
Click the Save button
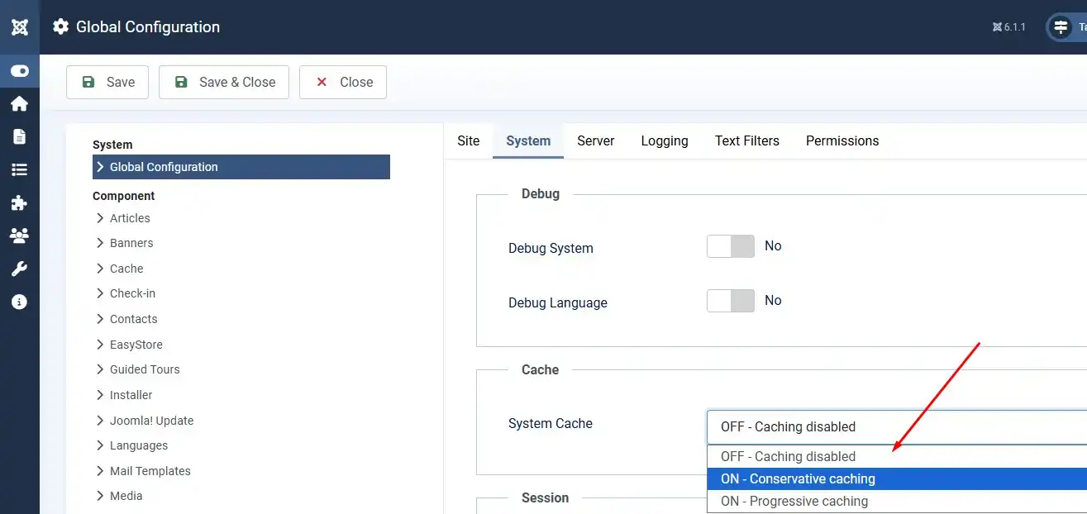[x=107, y=82]
